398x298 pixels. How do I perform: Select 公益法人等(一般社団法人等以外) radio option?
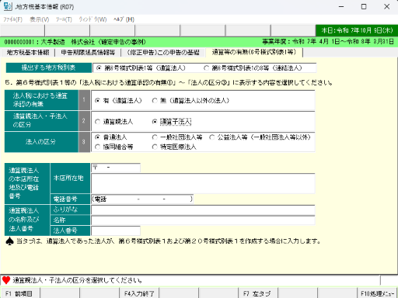pos(260,137)
